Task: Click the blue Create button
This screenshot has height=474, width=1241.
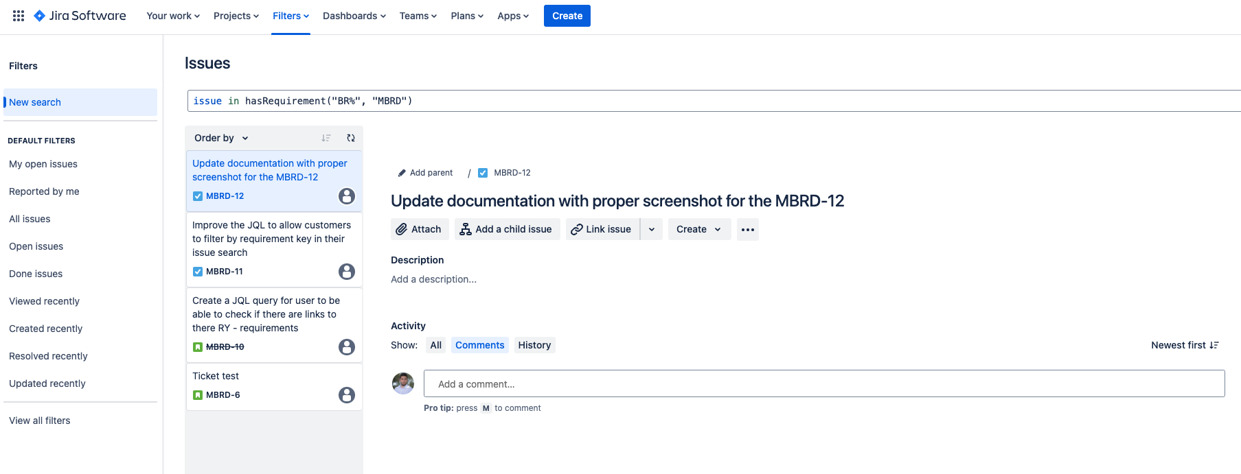Action: point(567,16)
